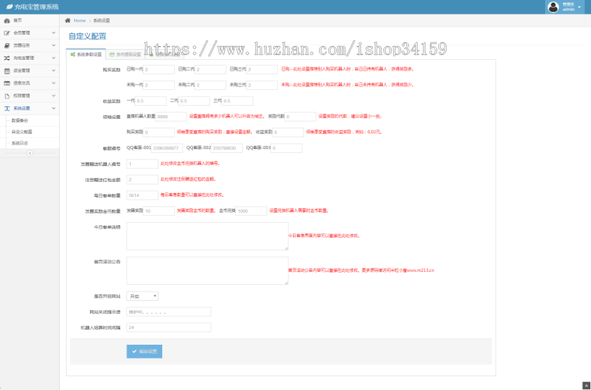Open the admin user dropdown caret

(x=579, y=7)
